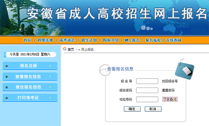209x126 pixels.
Task: Open 首页 in the orange navigation bar
Action: tap(27, 40)
